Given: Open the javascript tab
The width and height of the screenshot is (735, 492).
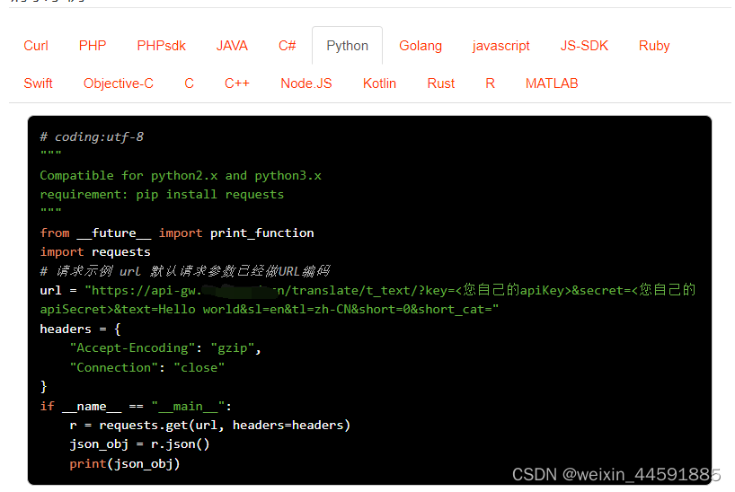Looking at the screenshot, I should coord(501,46).
